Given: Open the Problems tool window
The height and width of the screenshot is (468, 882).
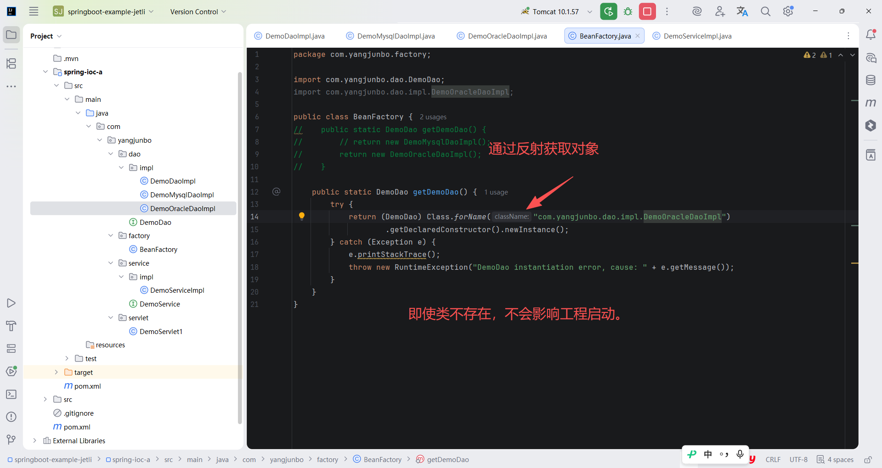Looking at the screenshot, I should tap(11, 417).
